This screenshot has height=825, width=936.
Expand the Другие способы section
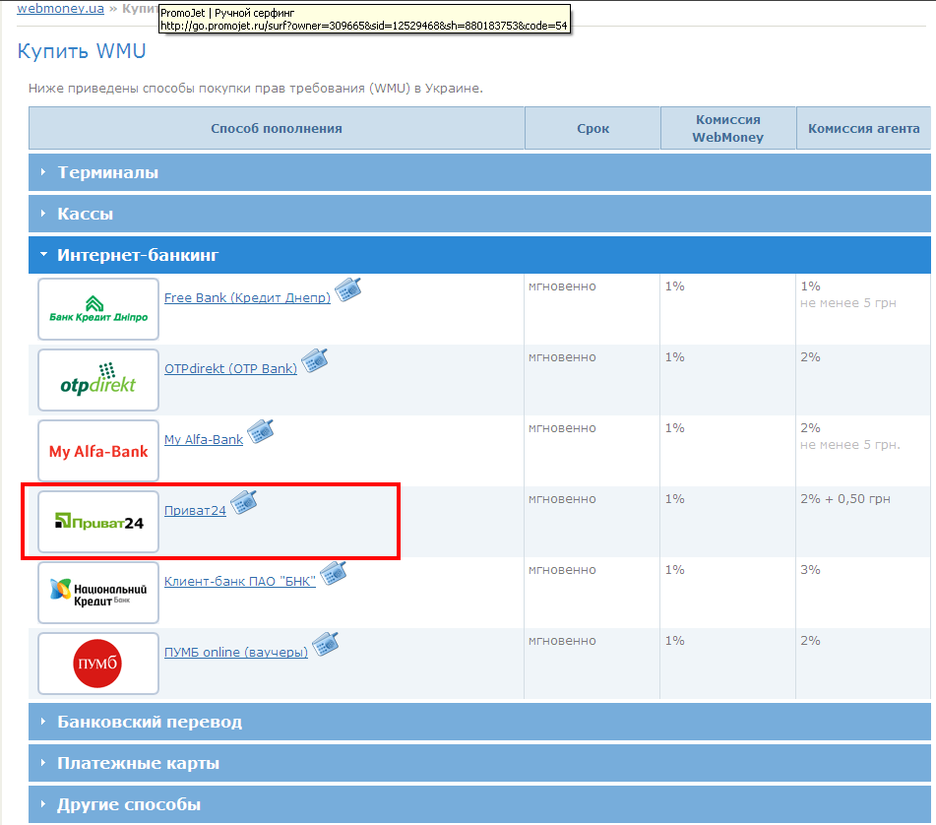pyautogui.click(x=479, y=804)
